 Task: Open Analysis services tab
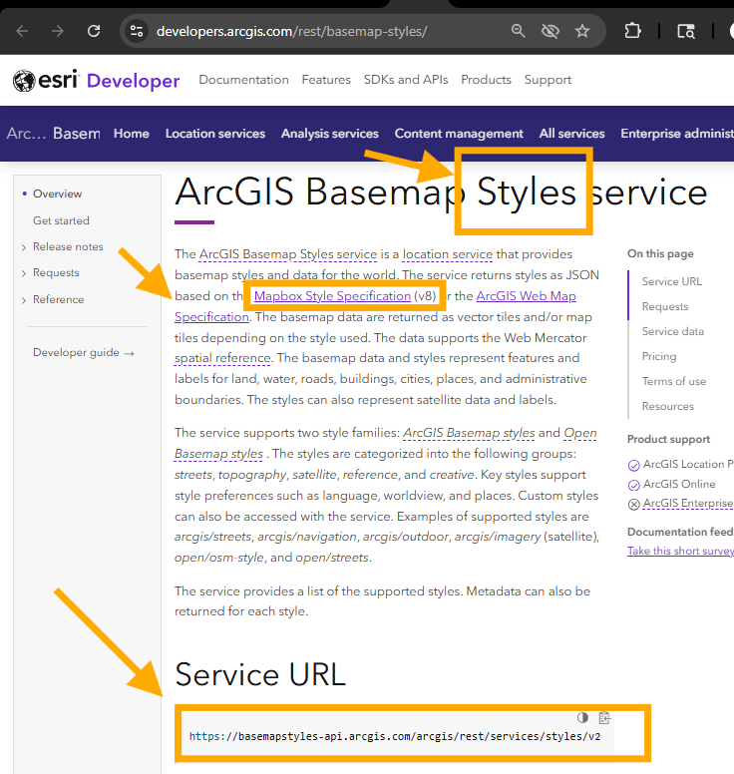[x=330, y=134]
